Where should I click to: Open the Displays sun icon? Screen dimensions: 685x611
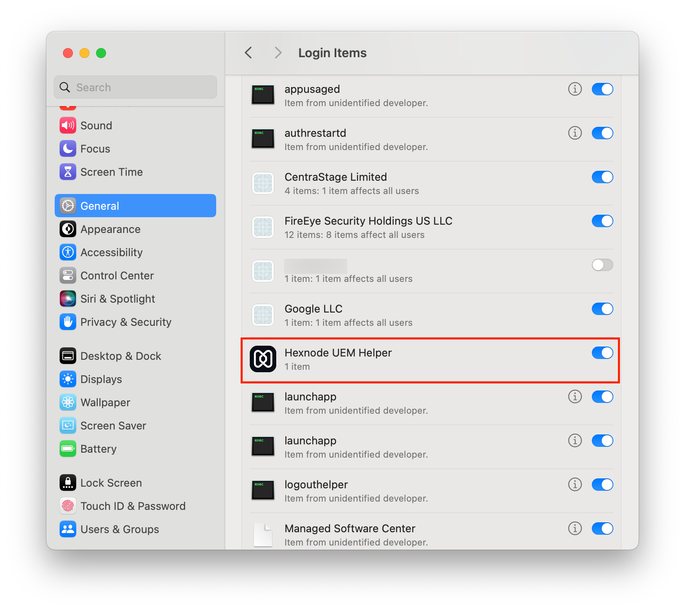point(68,379)
